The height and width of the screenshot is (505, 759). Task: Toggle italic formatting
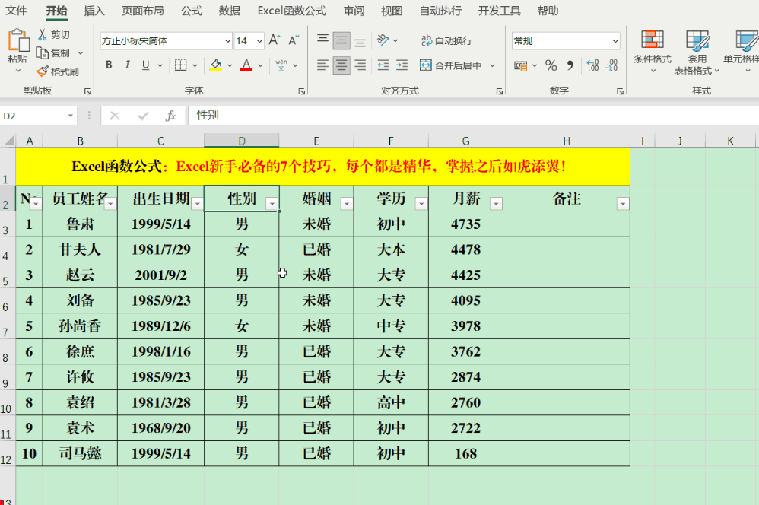(127, 65)
